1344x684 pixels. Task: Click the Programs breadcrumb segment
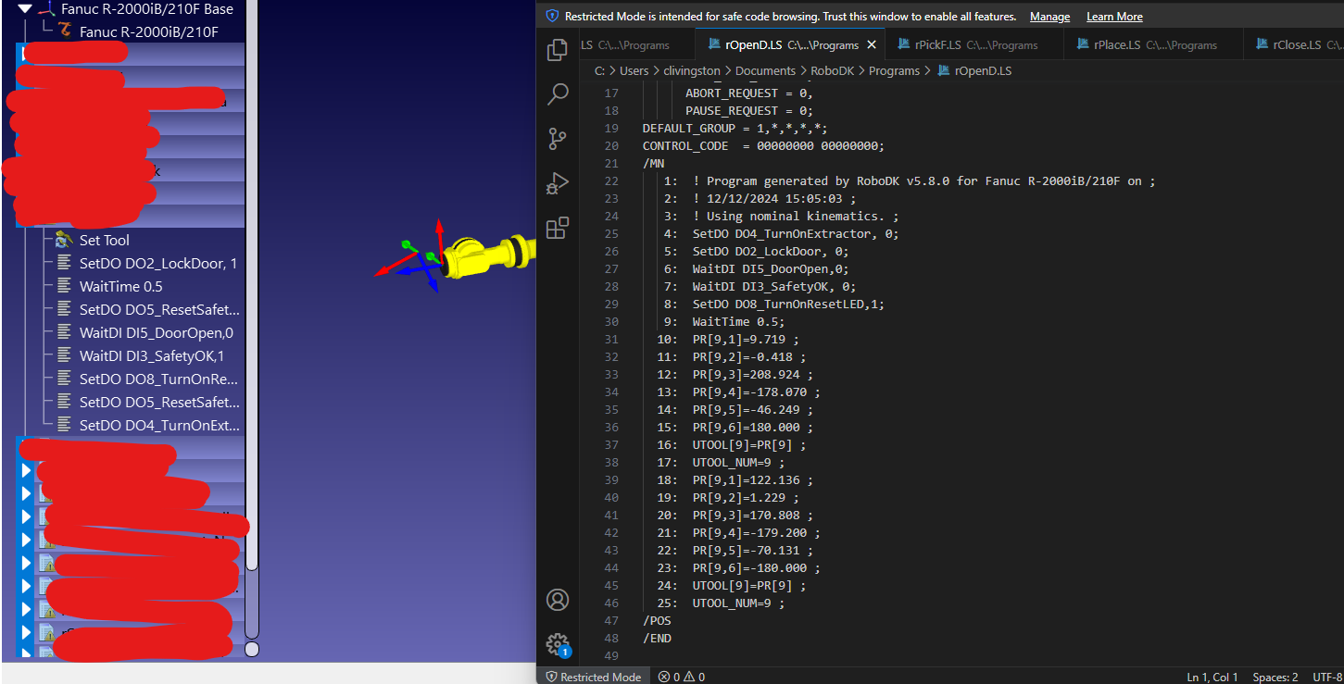894,70
